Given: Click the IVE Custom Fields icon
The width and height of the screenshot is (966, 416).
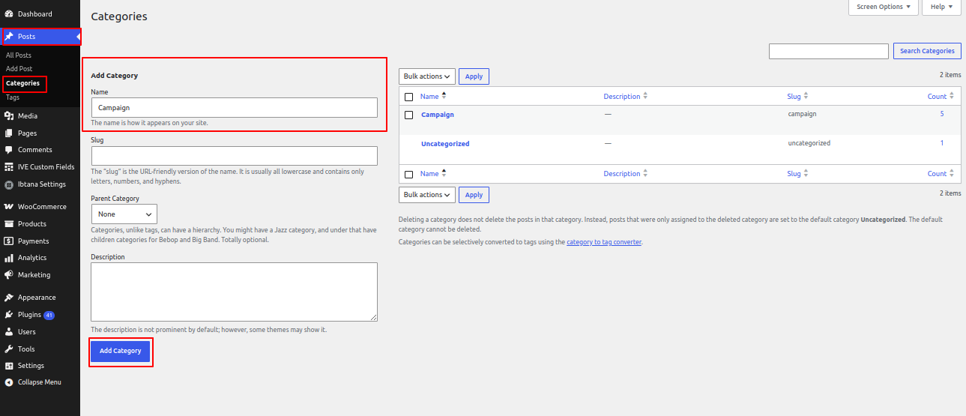Looking at the screenshot, I should click(x=9, y=167).
